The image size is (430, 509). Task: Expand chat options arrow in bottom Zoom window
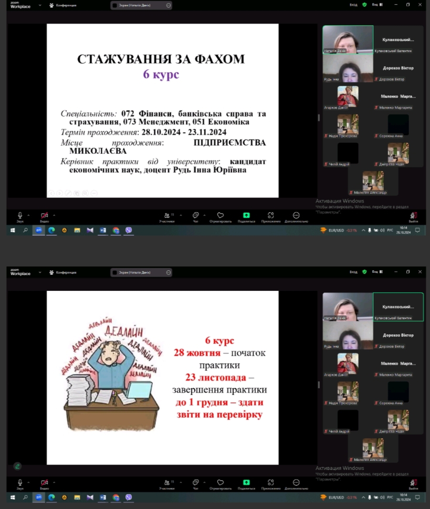click(204, 482)
